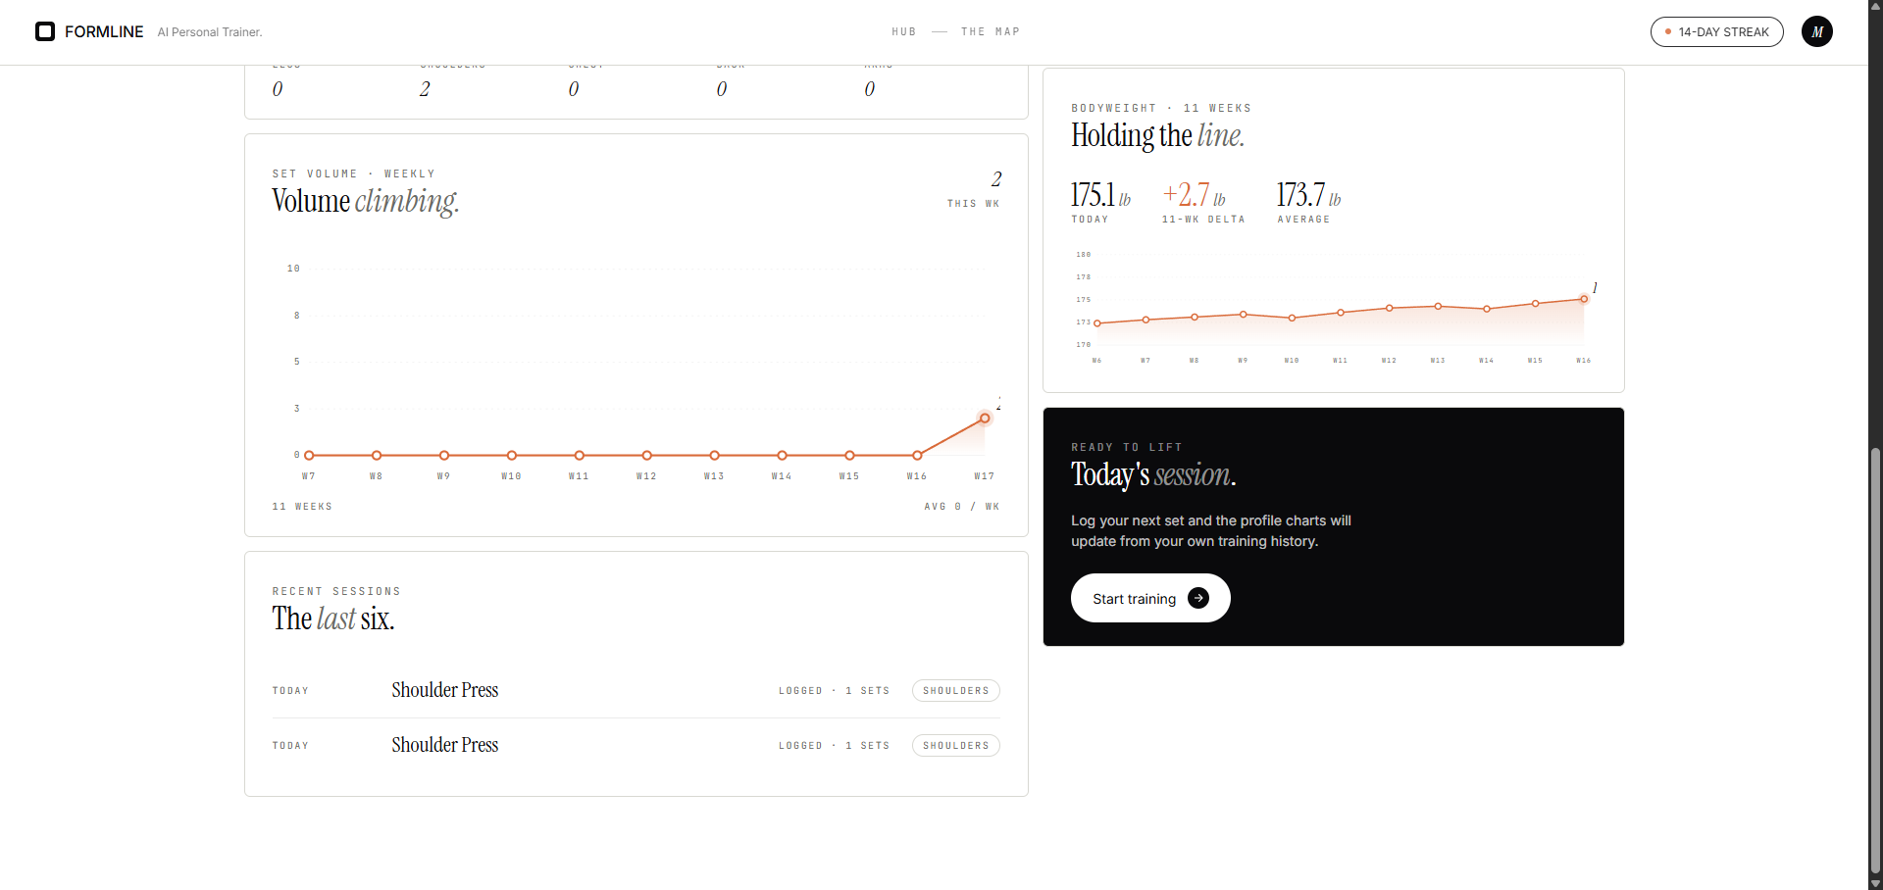Screen dimensions: 1883x890
Task: Open the second Shoulder Press session row
Action: point(636,745)
